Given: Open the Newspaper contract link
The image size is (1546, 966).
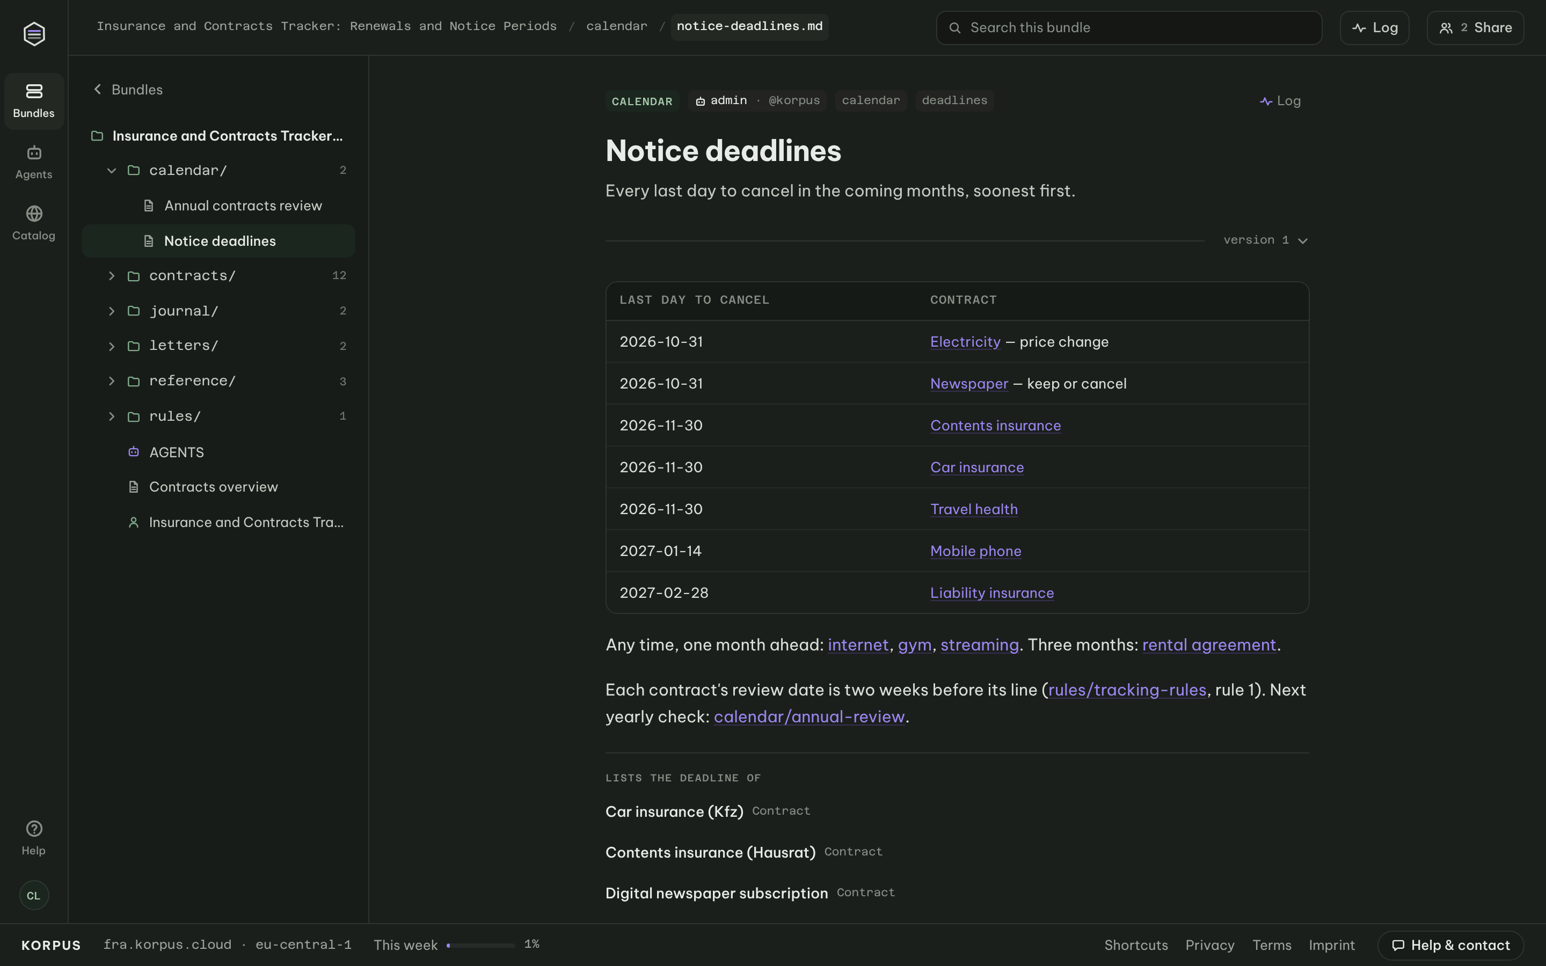Looking at the screenshot, I should (969, 383).
